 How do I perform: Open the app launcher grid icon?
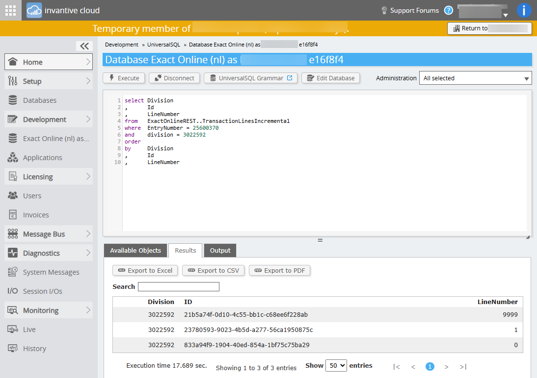[x=10, y=10]
